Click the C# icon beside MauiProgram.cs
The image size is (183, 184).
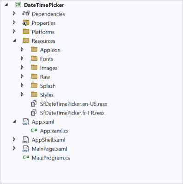(x=26, y=157)
